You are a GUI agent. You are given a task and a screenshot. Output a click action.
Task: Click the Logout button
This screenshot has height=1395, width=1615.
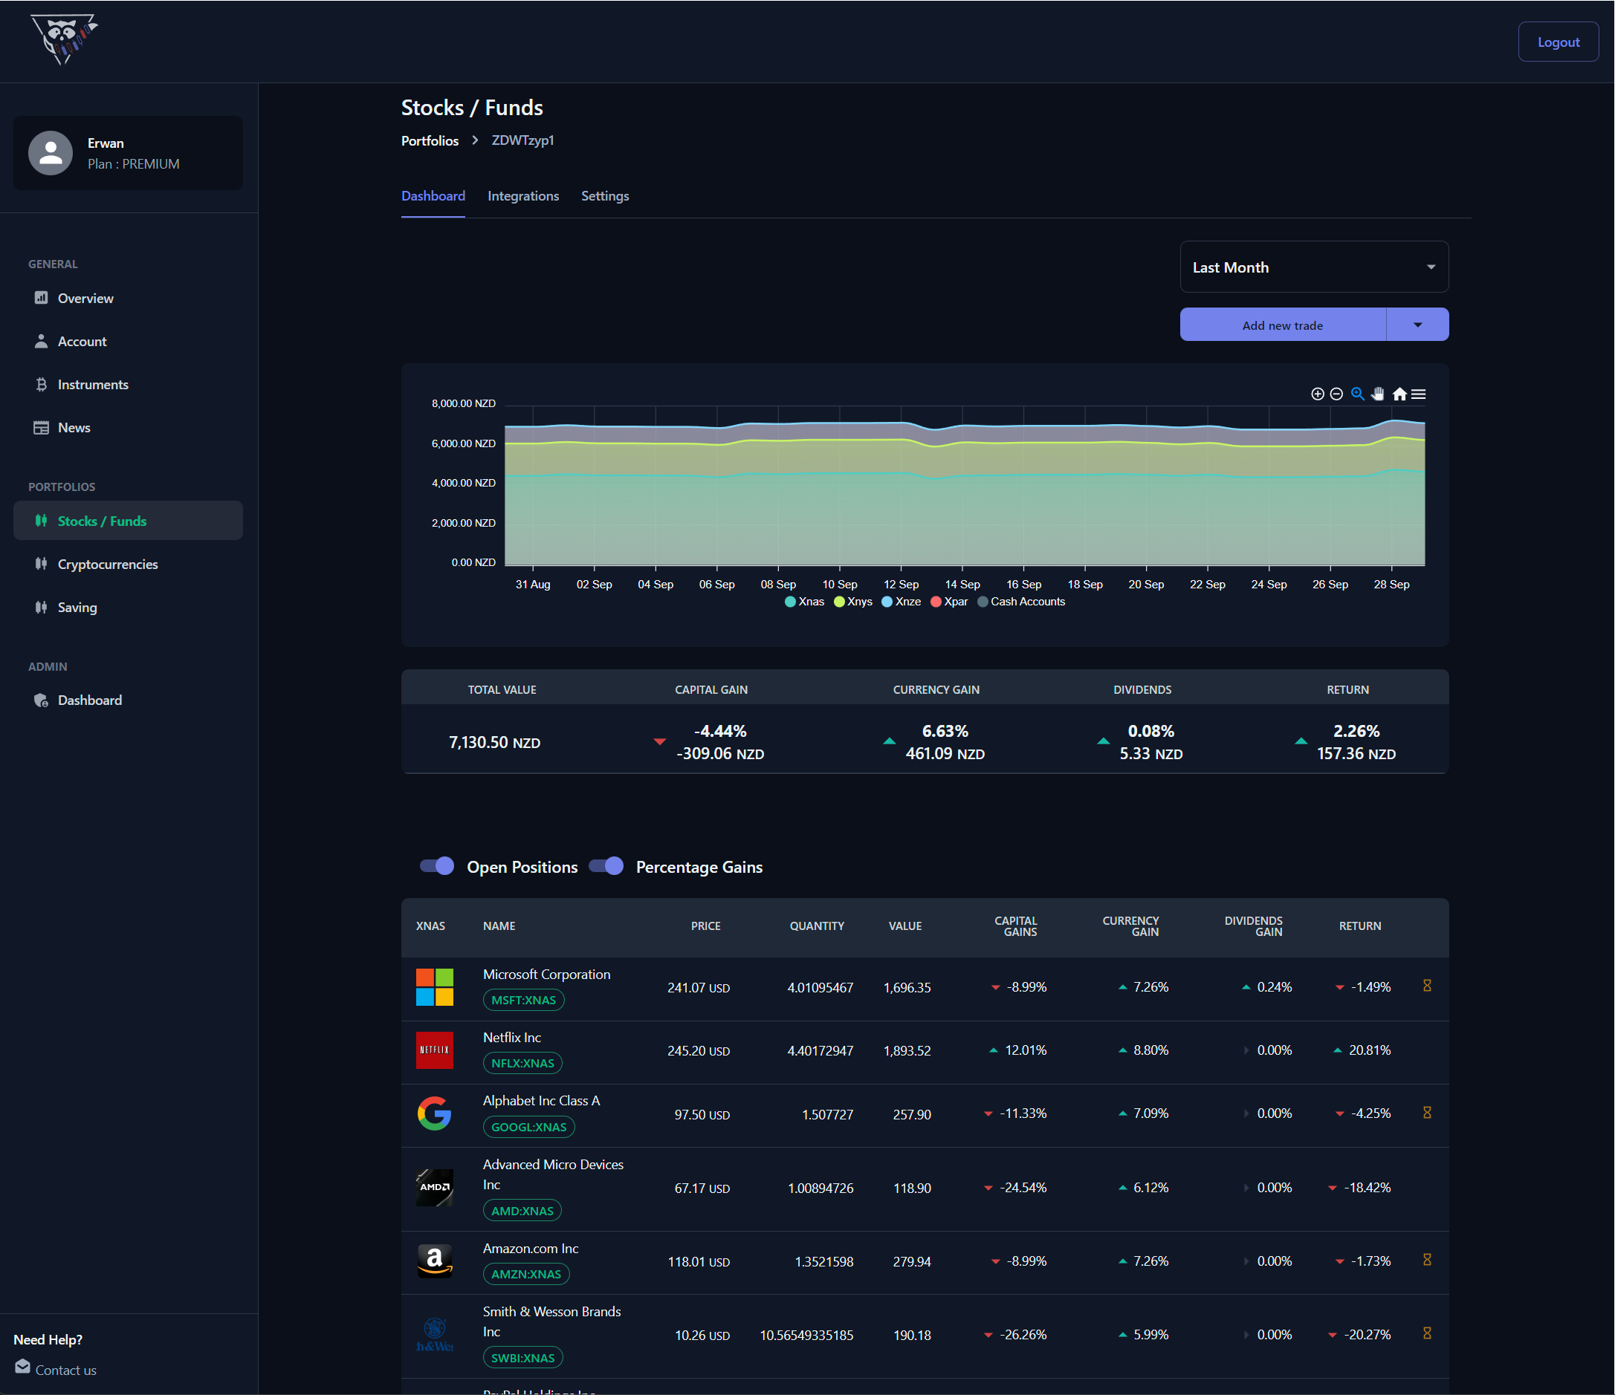(x=1558, y=42)
